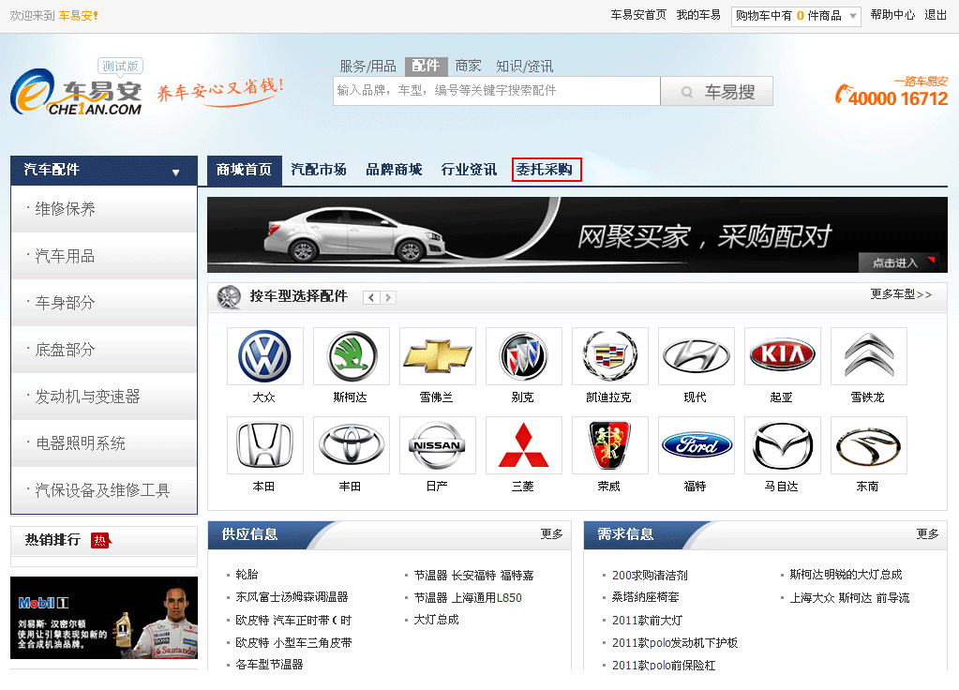Focus the parts keyword search field
Screen dimensions: 959x690
tap(497, 91)
